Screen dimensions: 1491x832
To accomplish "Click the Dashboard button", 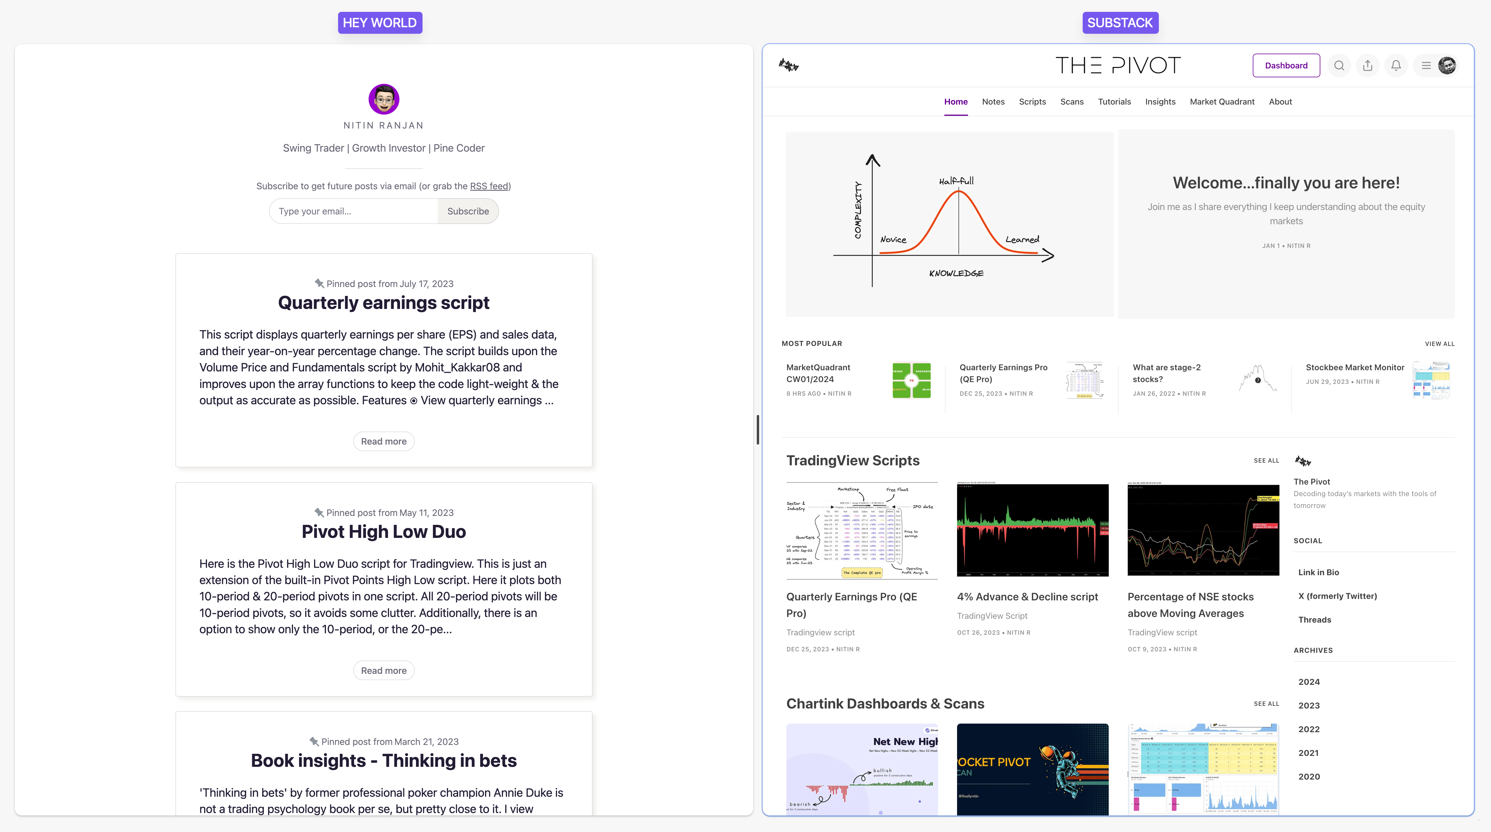I will pos(1286,65).
